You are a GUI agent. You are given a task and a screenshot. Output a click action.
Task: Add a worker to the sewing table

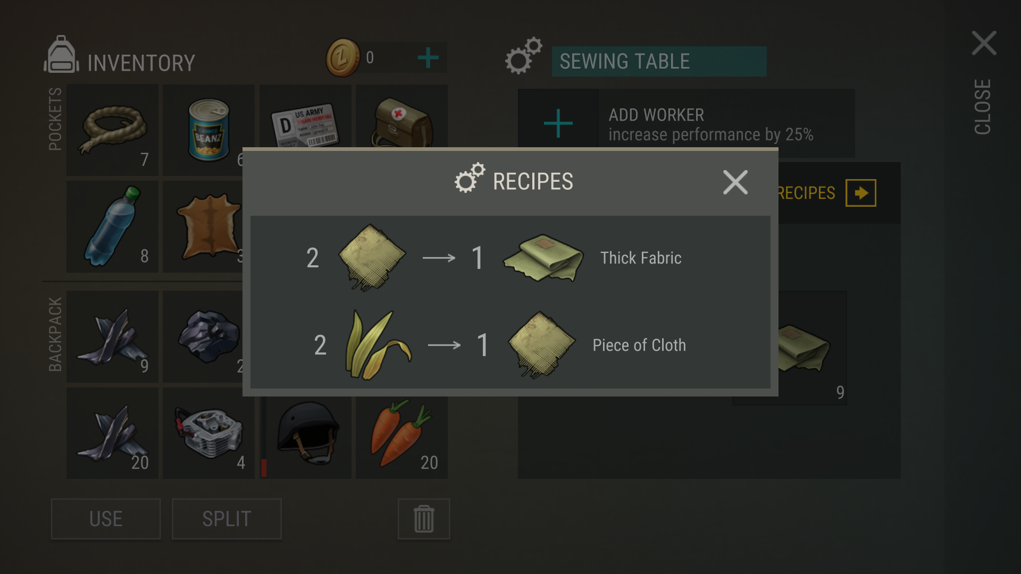click(x=558, y=123)
